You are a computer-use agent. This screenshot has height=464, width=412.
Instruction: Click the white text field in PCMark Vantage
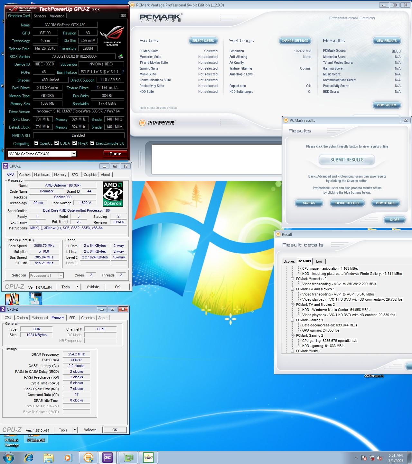217,159
